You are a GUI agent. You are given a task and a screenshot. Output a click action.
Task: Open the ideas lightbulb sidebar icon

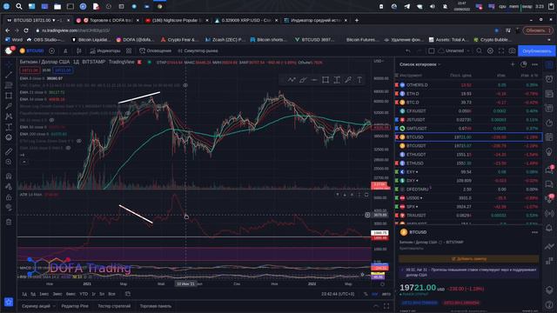coord(549,152)
